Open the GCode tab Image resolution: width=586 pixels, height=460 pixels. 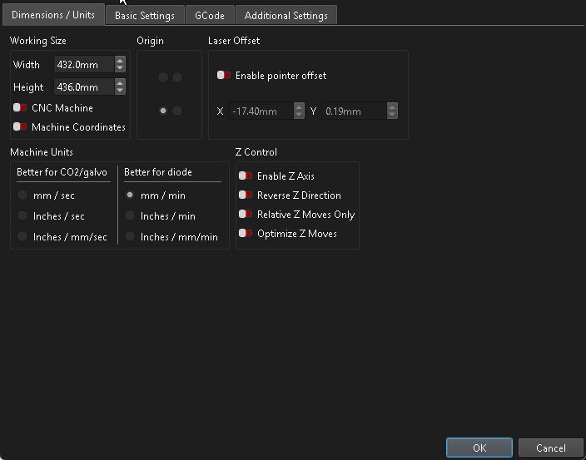click(x=210, y=16)
